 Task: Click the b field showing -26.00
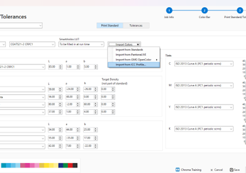[88, 89]
